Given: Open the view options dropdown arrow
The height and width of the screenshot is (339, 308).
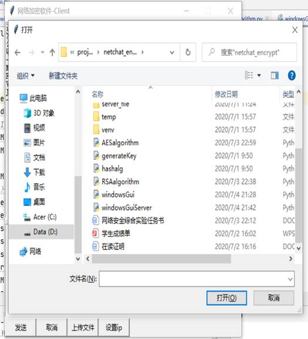Looking at the screenshot, I should pos(259,76).
